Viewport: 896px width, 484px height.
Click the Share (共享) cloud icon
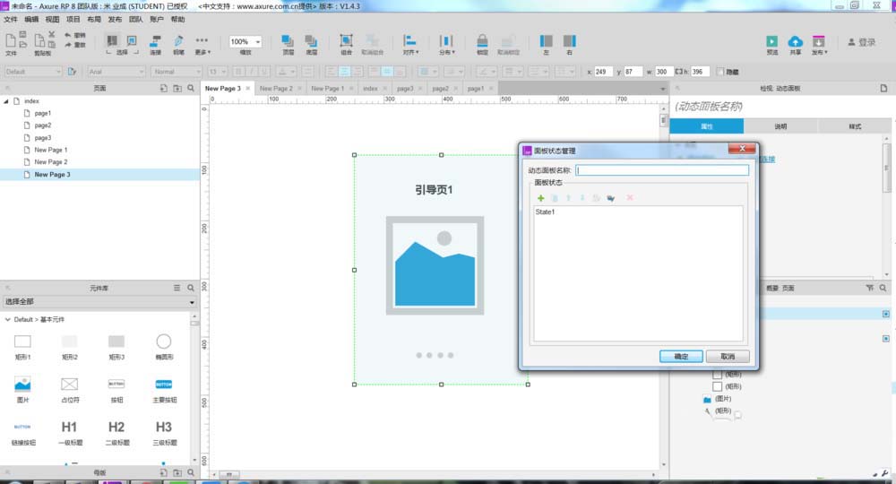click(795, 42)
